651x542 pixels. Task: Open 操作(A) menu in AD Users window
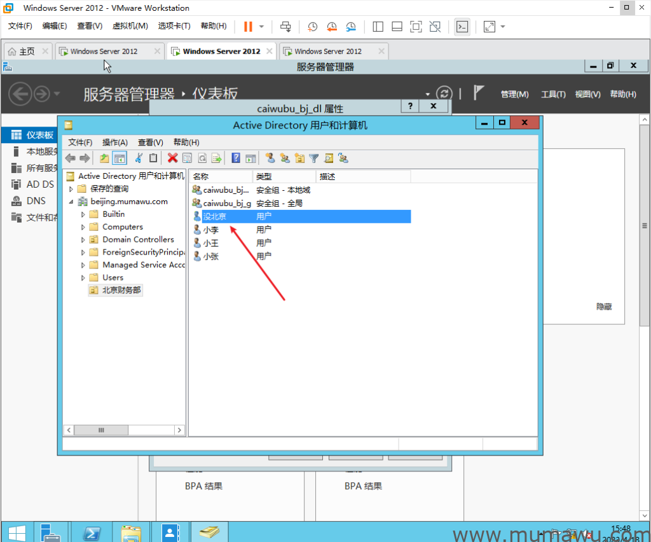[x=115, y=142]
